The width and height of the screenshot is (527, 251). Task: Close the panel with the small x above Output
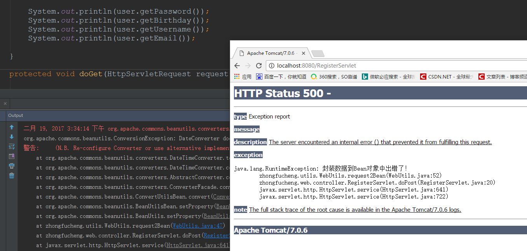[x=5, y=104]
